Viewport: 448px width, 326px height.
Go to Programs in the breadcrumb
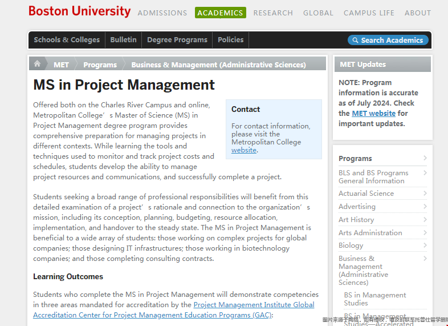tap(100, 65)
